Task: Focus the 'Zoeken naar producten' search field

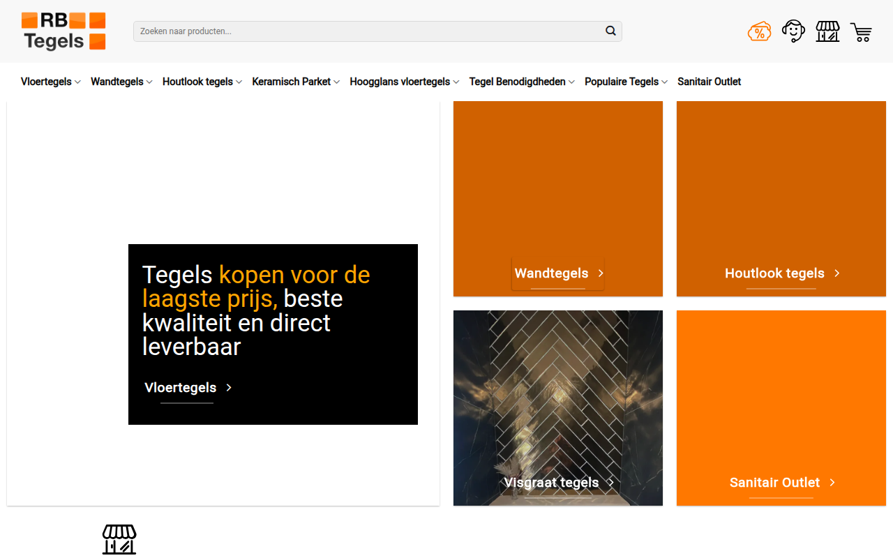Action: click(x=377, y=31)
